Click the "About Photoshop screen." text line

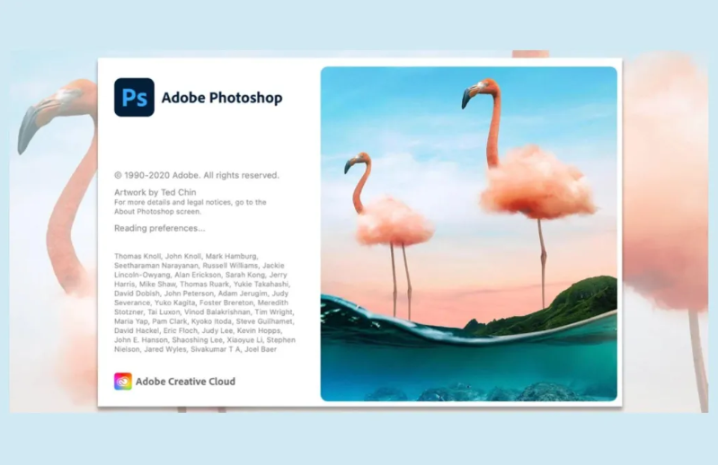point(157,212)
